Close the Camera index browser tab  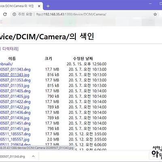tap(39, 6)
